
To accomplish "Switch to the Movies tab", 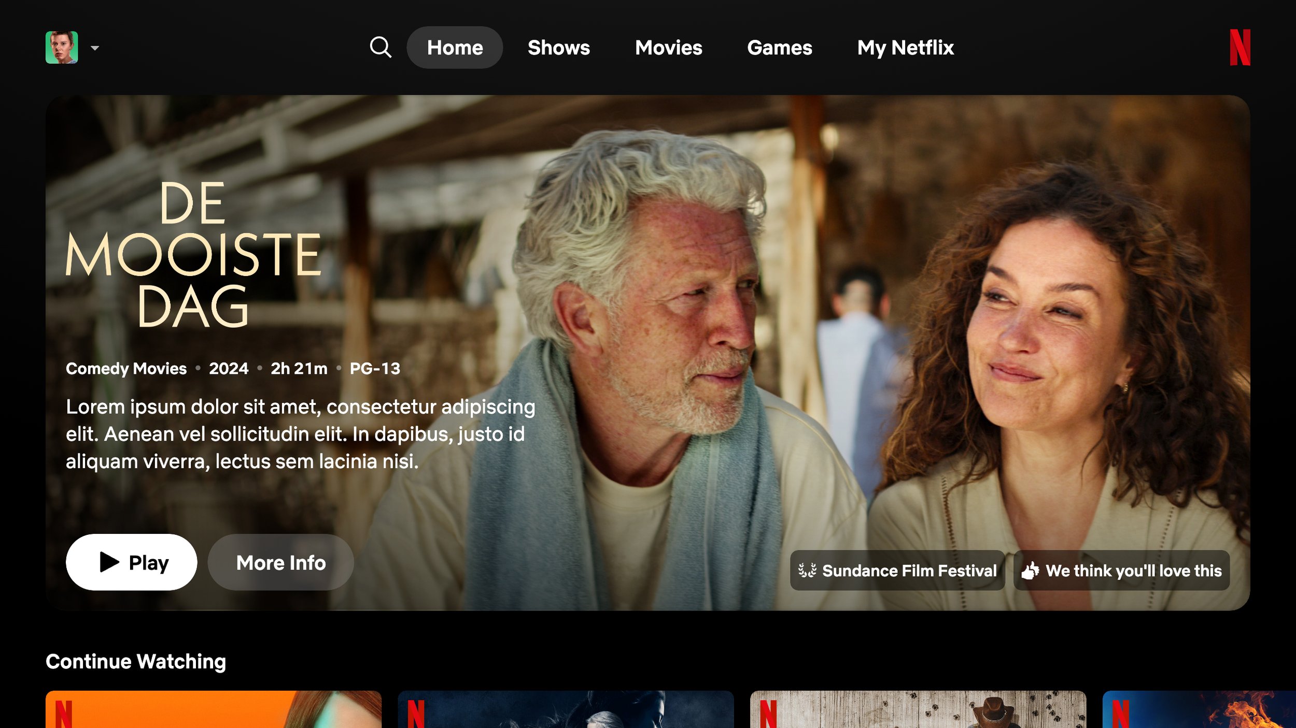I will pyautogui.click(x=668, y=48).
